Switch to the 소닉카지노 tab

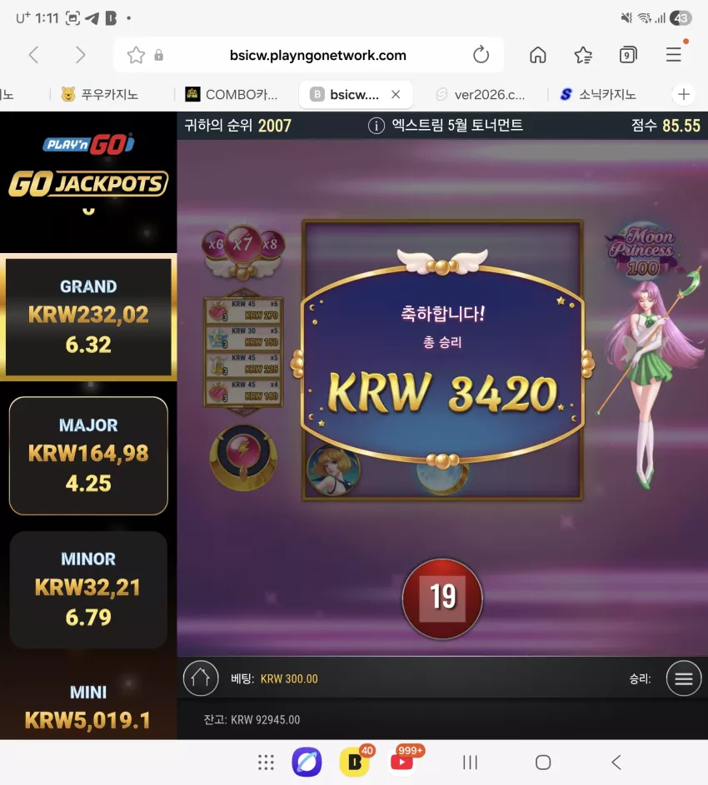pos(598,94)
